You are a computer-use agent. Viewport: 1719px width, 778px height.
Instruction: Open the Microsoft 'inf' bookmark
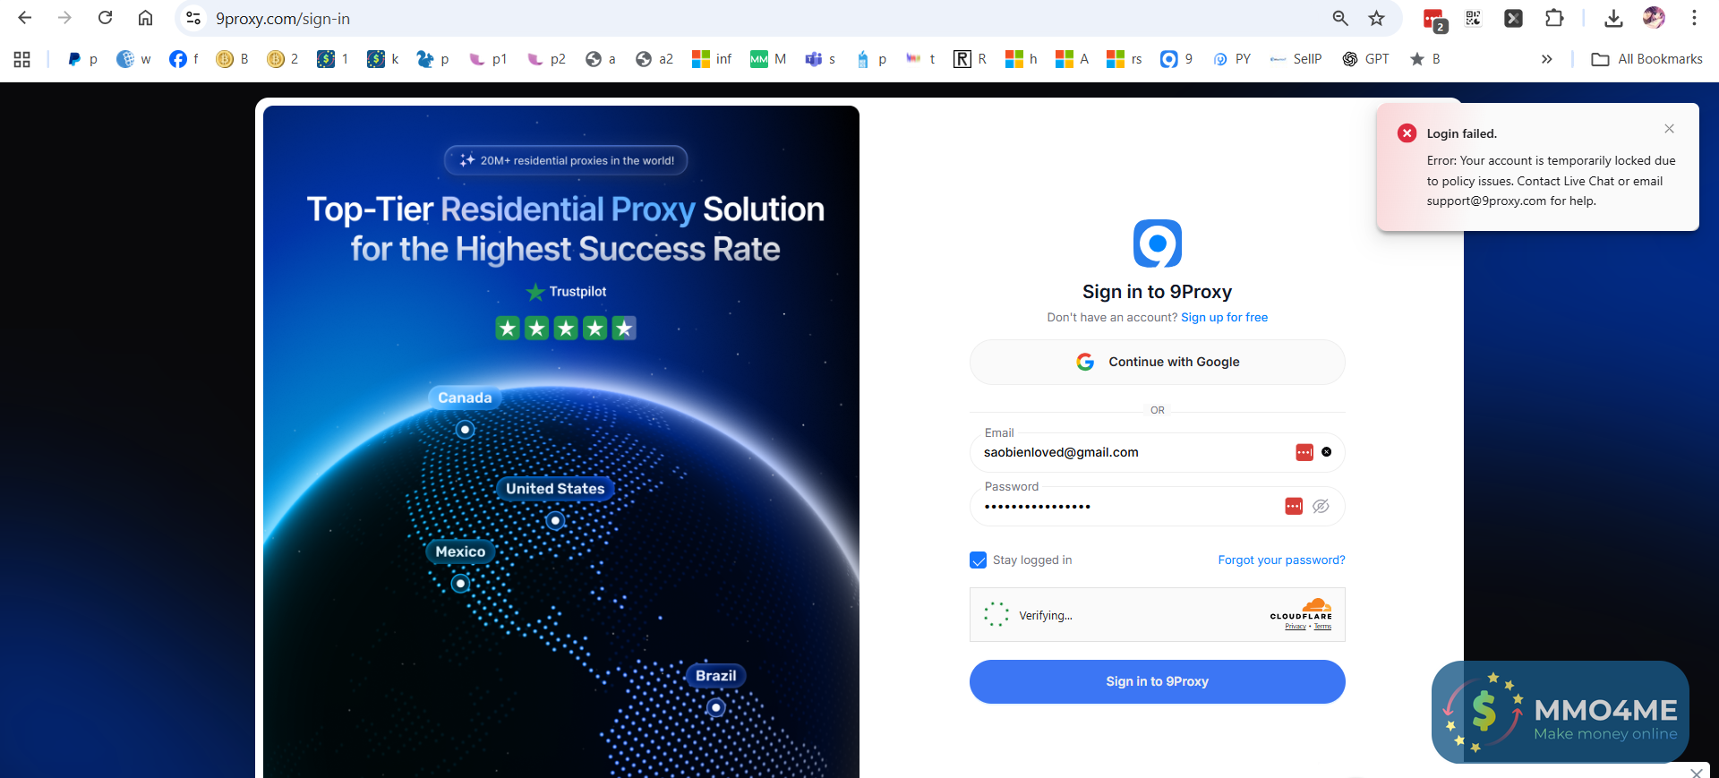pyautogui.click(x=712, y=59)
